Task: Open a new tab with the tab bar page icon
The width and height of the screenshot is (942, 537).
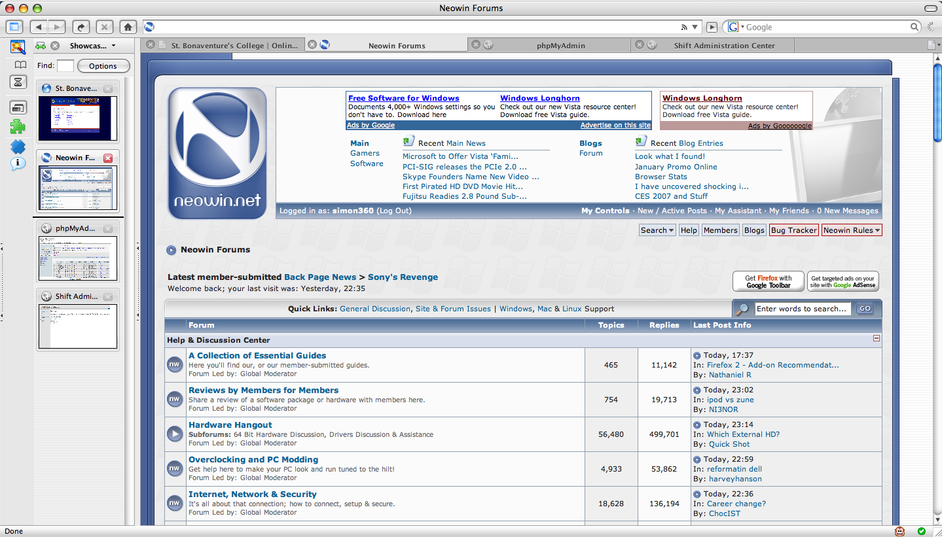Action: [x=932, y=45]
